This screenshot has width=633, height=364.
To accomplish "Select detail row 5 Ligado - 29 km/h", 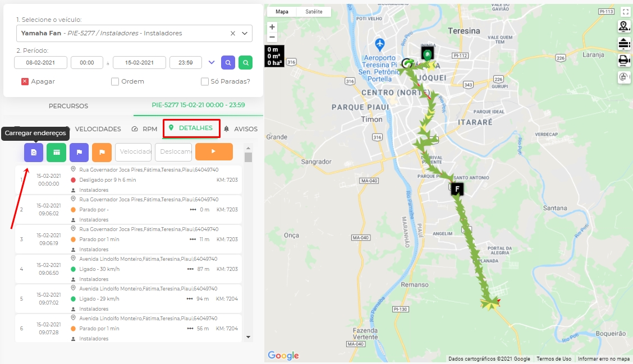I will [129, 299].
